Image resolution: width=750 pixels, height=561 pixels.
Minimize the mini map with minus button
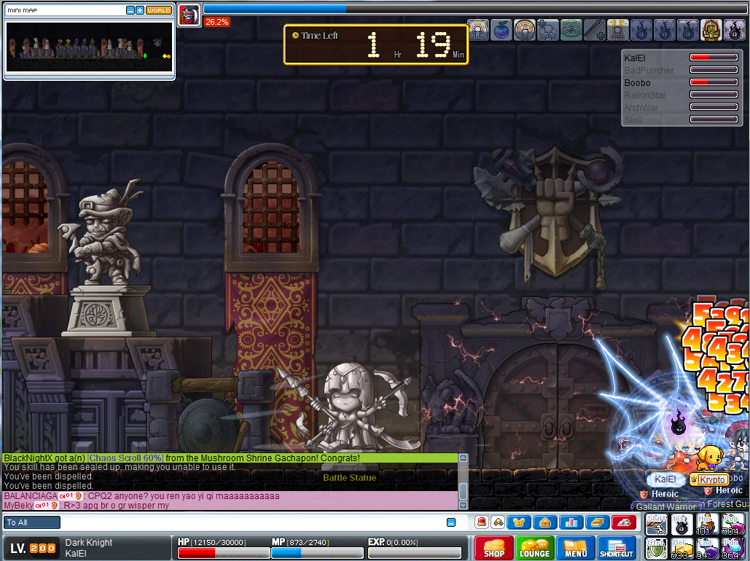coord(130,10)
